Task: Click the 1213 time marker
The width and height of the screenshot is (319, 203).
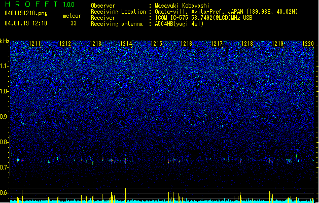Action: (96, 44)
